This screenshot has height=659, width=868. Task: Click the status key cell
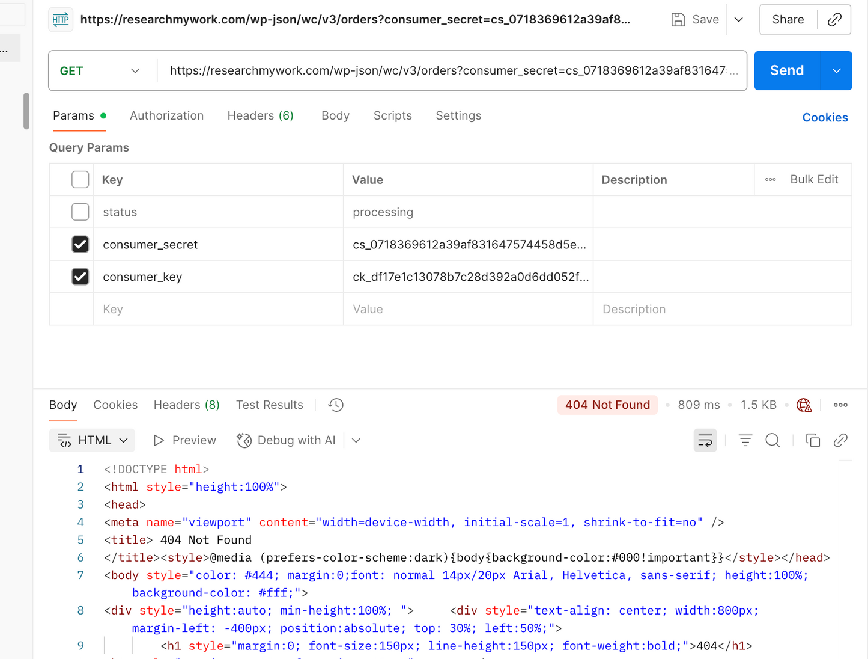pos(219,212)
